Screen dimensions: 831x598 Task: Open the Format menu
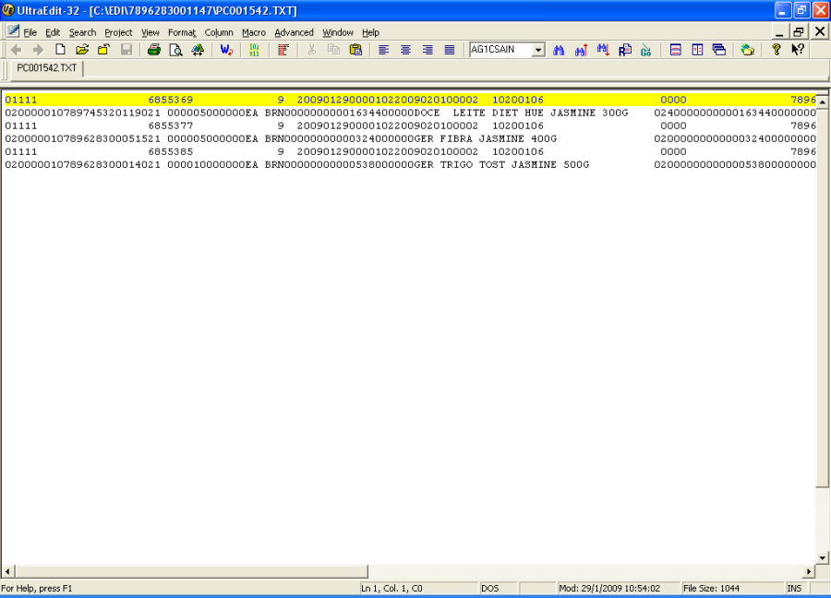coord(182,32)
